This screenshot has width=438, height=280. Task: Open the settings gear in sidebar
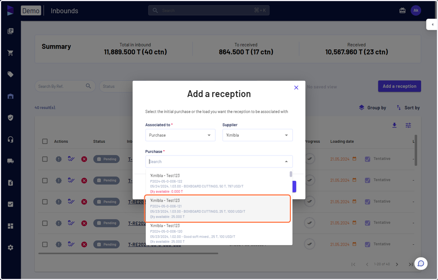point(10,248)
